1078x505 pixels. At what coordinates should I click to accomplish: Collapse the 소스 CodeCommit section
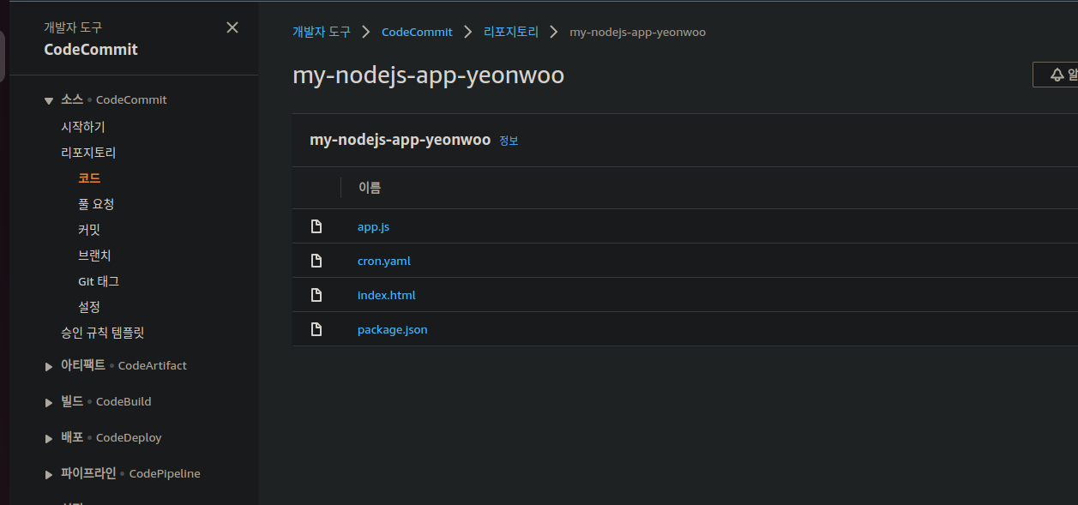[49, 100]
